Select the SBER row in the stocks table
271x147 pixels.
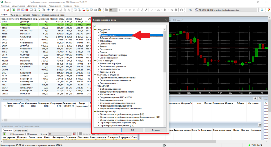pyautogui.click(x=46, y=28)
